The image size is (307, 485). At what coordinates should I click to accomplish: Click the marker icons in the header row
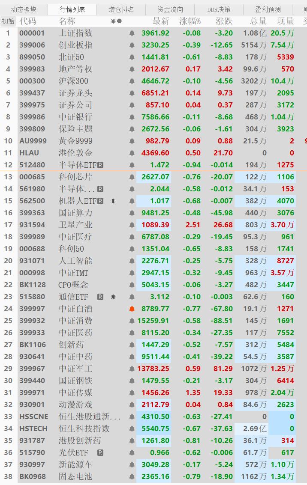click(116, 21)
